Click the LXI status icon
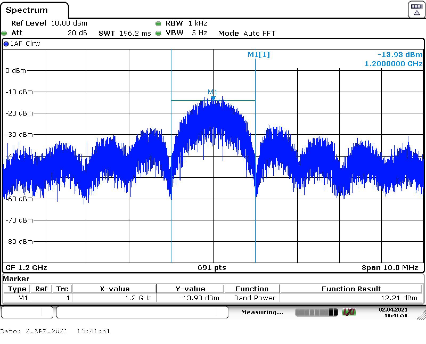 (x=349, y=312)
